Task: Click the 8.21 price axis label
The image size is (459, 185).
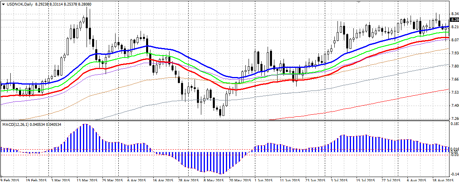Action: tap(454, 27)
